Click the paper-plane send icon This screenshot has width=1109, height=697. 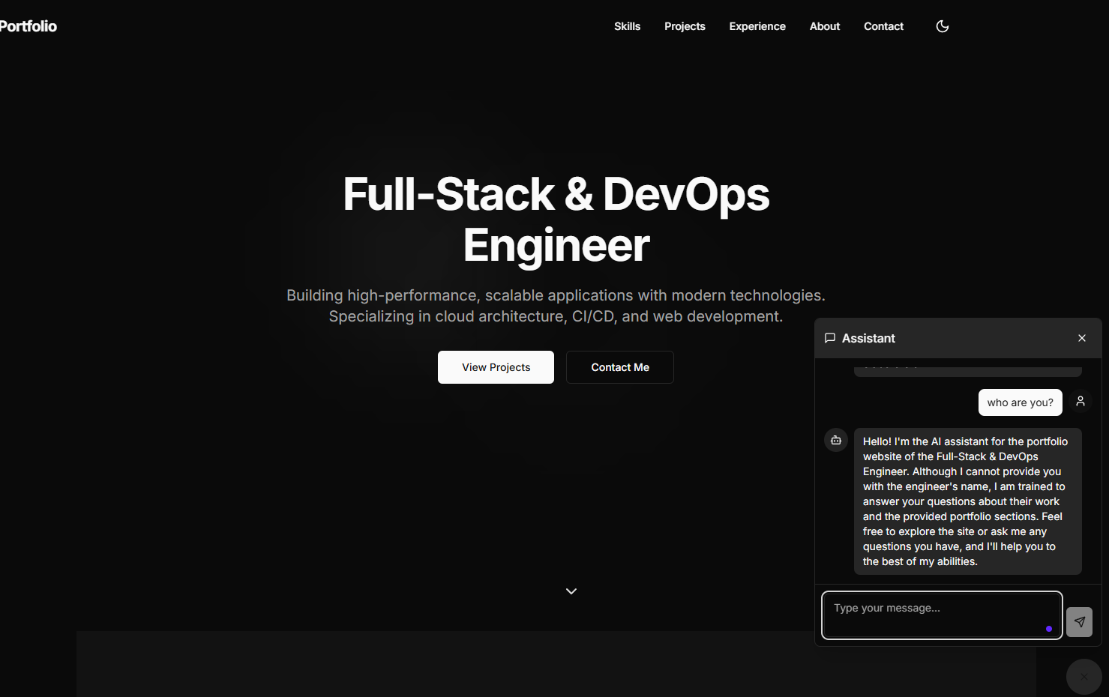coord(1079,621)
